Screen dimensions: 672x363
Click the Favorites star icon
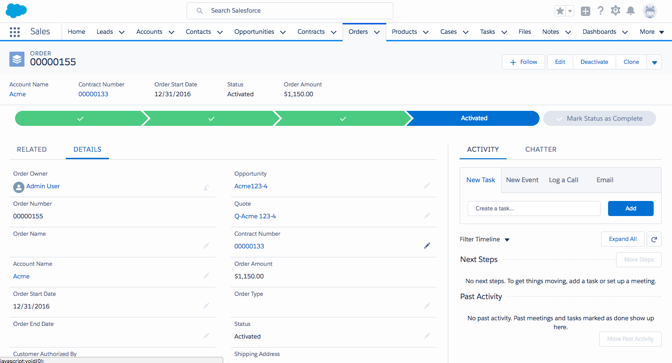coord(560,11)
